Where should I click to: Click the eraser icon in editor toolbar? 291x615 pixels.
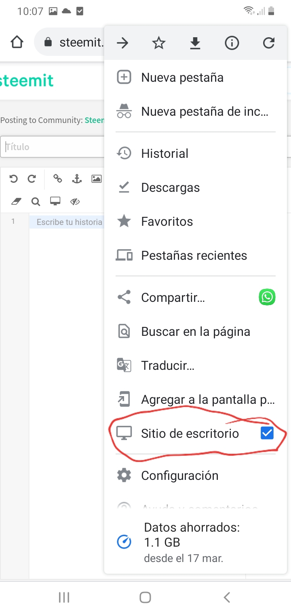16,201
